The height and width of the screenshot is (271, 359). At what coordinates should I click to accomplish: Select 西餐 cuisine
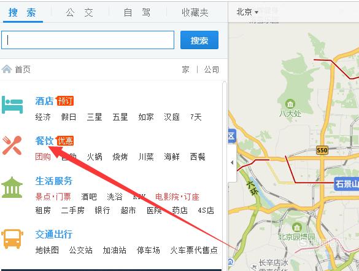[198, 157]
